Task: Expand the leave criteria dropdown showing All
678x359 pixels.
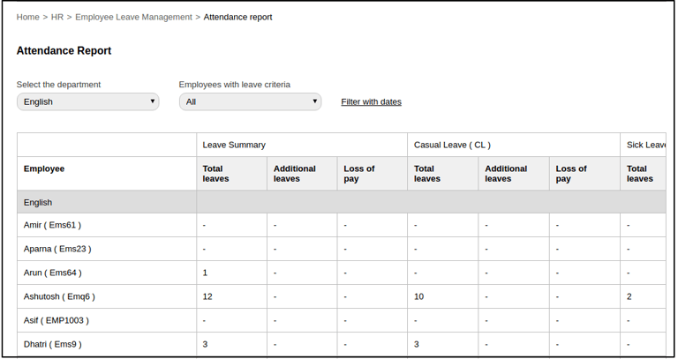Action: coord(250,101)
